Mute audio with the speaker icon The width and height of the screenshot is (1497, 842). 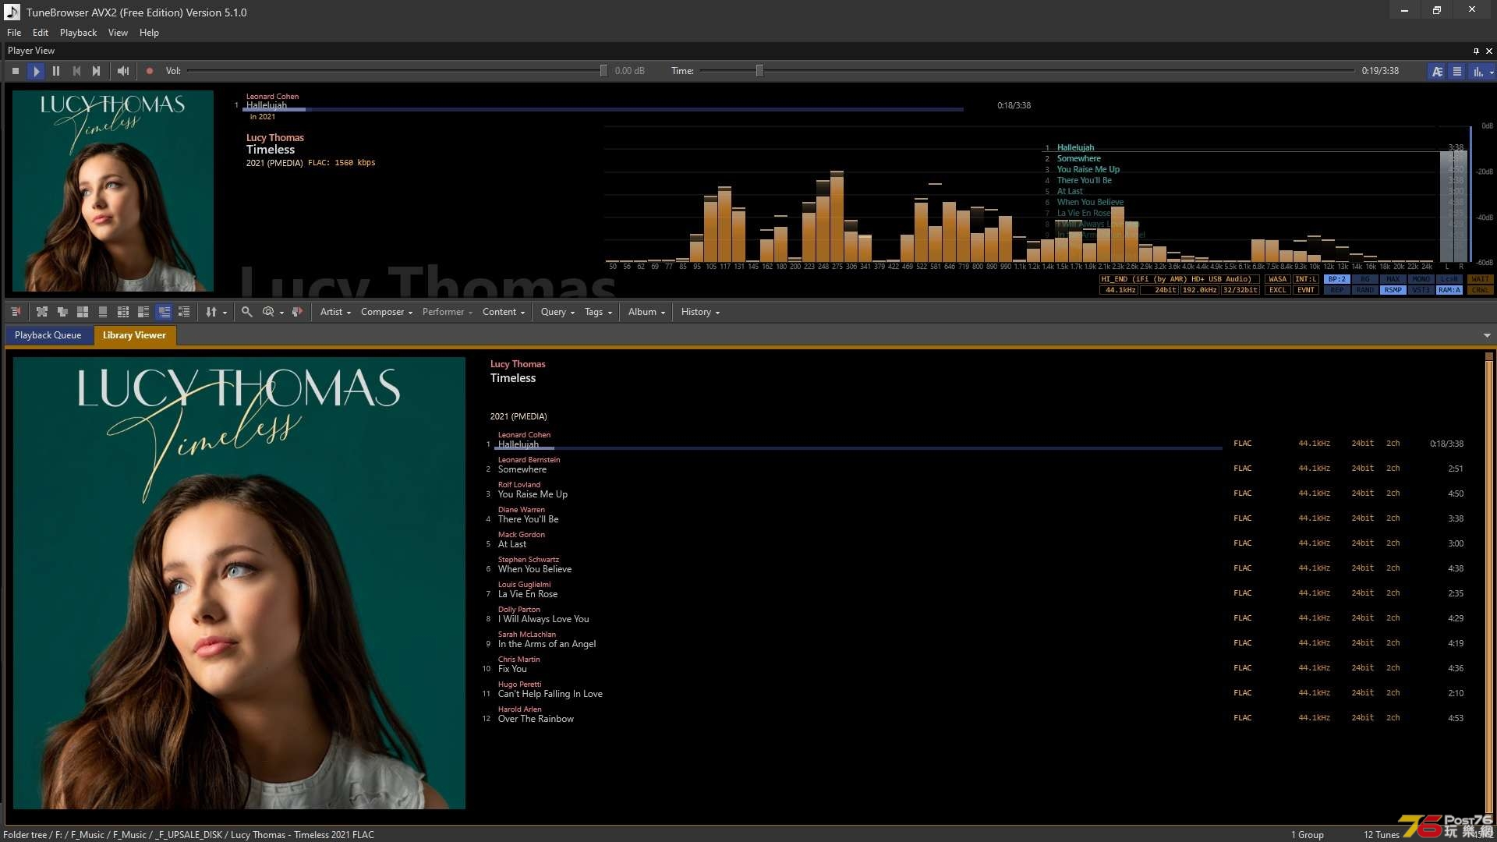pyautogui.click(x=123, y=71)
